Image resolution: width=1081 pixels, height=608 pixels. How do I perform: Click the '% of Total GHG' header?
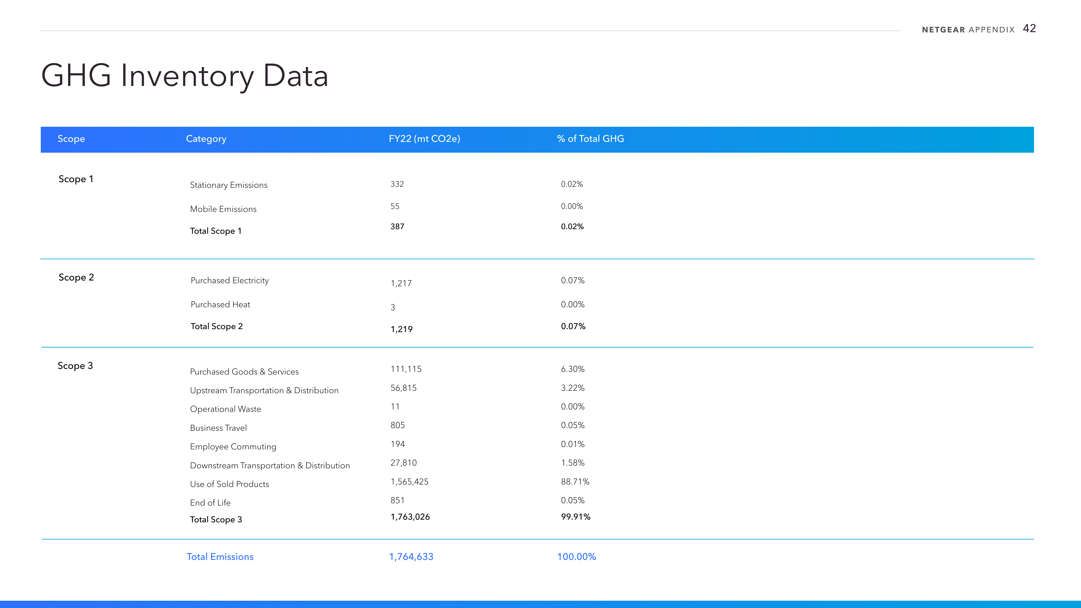click(590, 139)
